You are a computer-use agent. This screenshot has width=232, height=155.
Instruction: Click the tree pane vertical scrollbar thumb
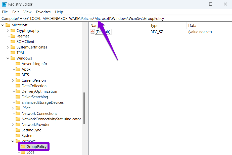pyautogui.click(x=84, y=108)
